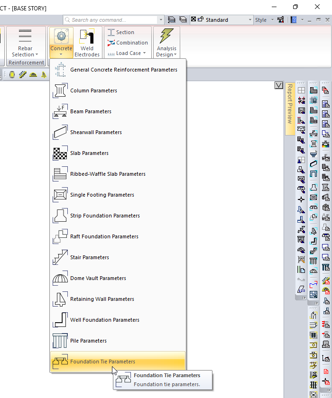Expand the Style dropdown menu
Image resolution: width=332 pixels, height=398 pixels.
pos(264,20)
